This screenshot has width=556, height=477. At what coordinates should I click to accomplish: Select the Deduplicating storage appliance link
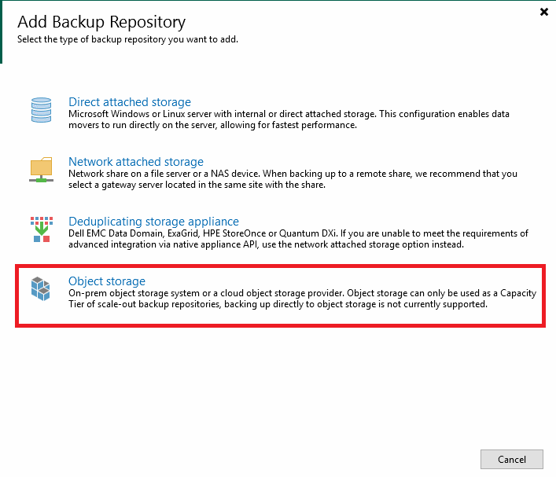coord(153,222)
